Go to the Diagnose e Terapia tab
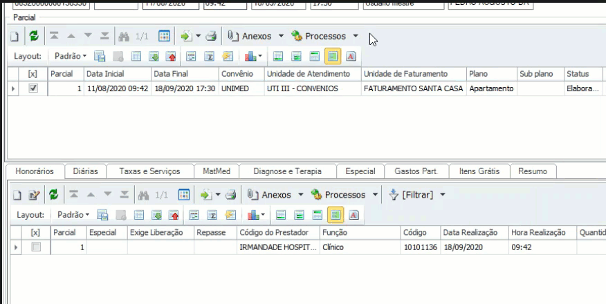 pyautogui.click(x=288, y=171)
